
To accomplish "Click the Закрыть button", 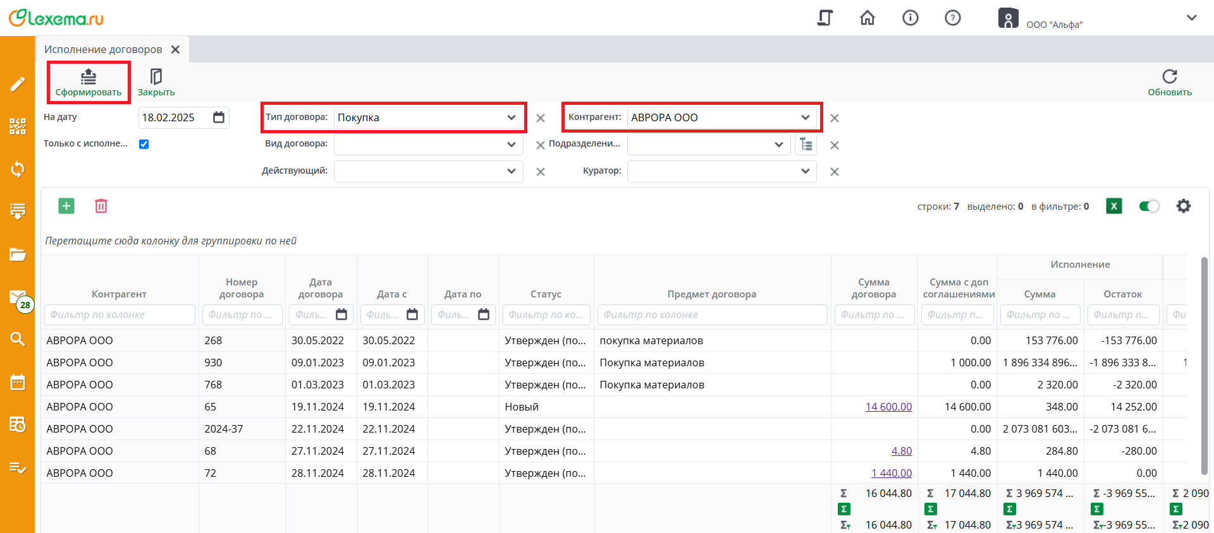I will (x=156, y=83).
